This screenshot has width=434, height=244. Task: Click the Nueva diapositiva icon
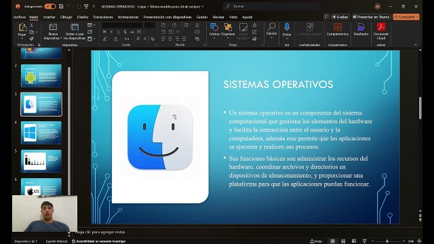[53, 27]
